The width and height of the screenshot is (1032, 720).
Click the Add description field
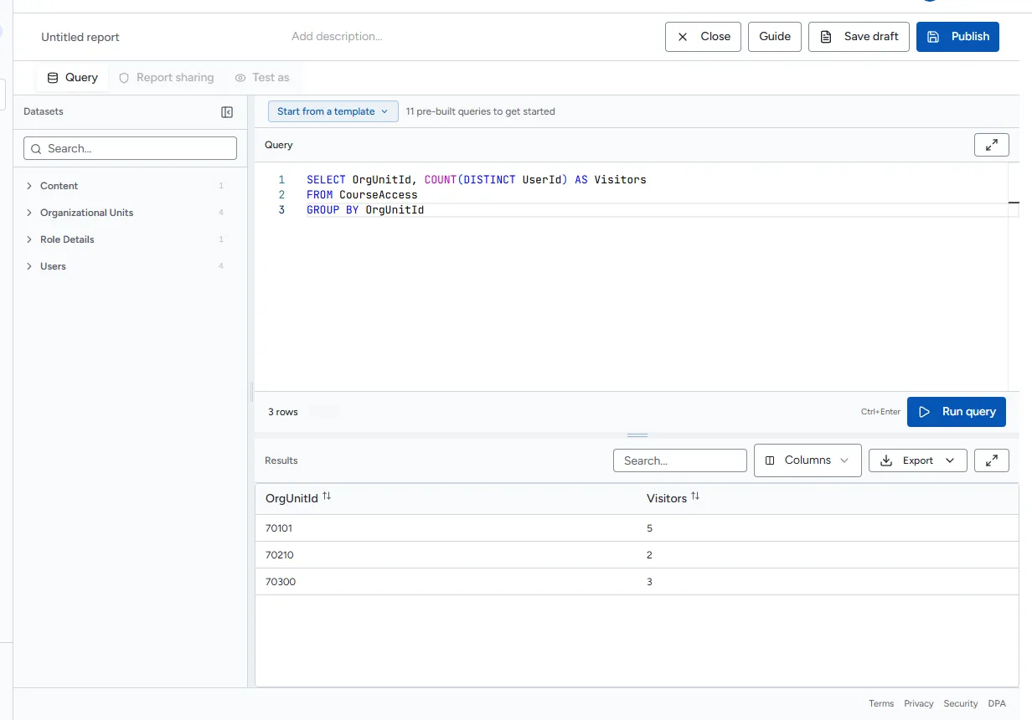coord(337,37)
